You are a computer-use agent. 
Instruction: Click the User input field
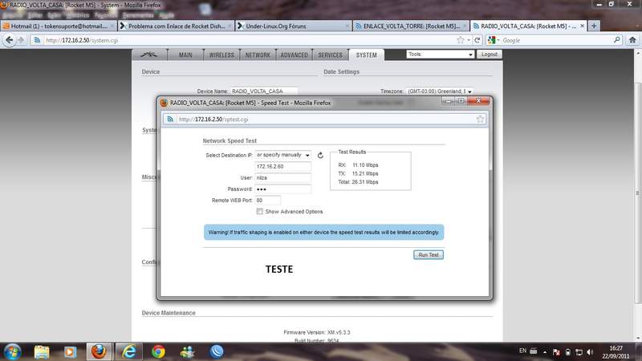coord(282,178)
